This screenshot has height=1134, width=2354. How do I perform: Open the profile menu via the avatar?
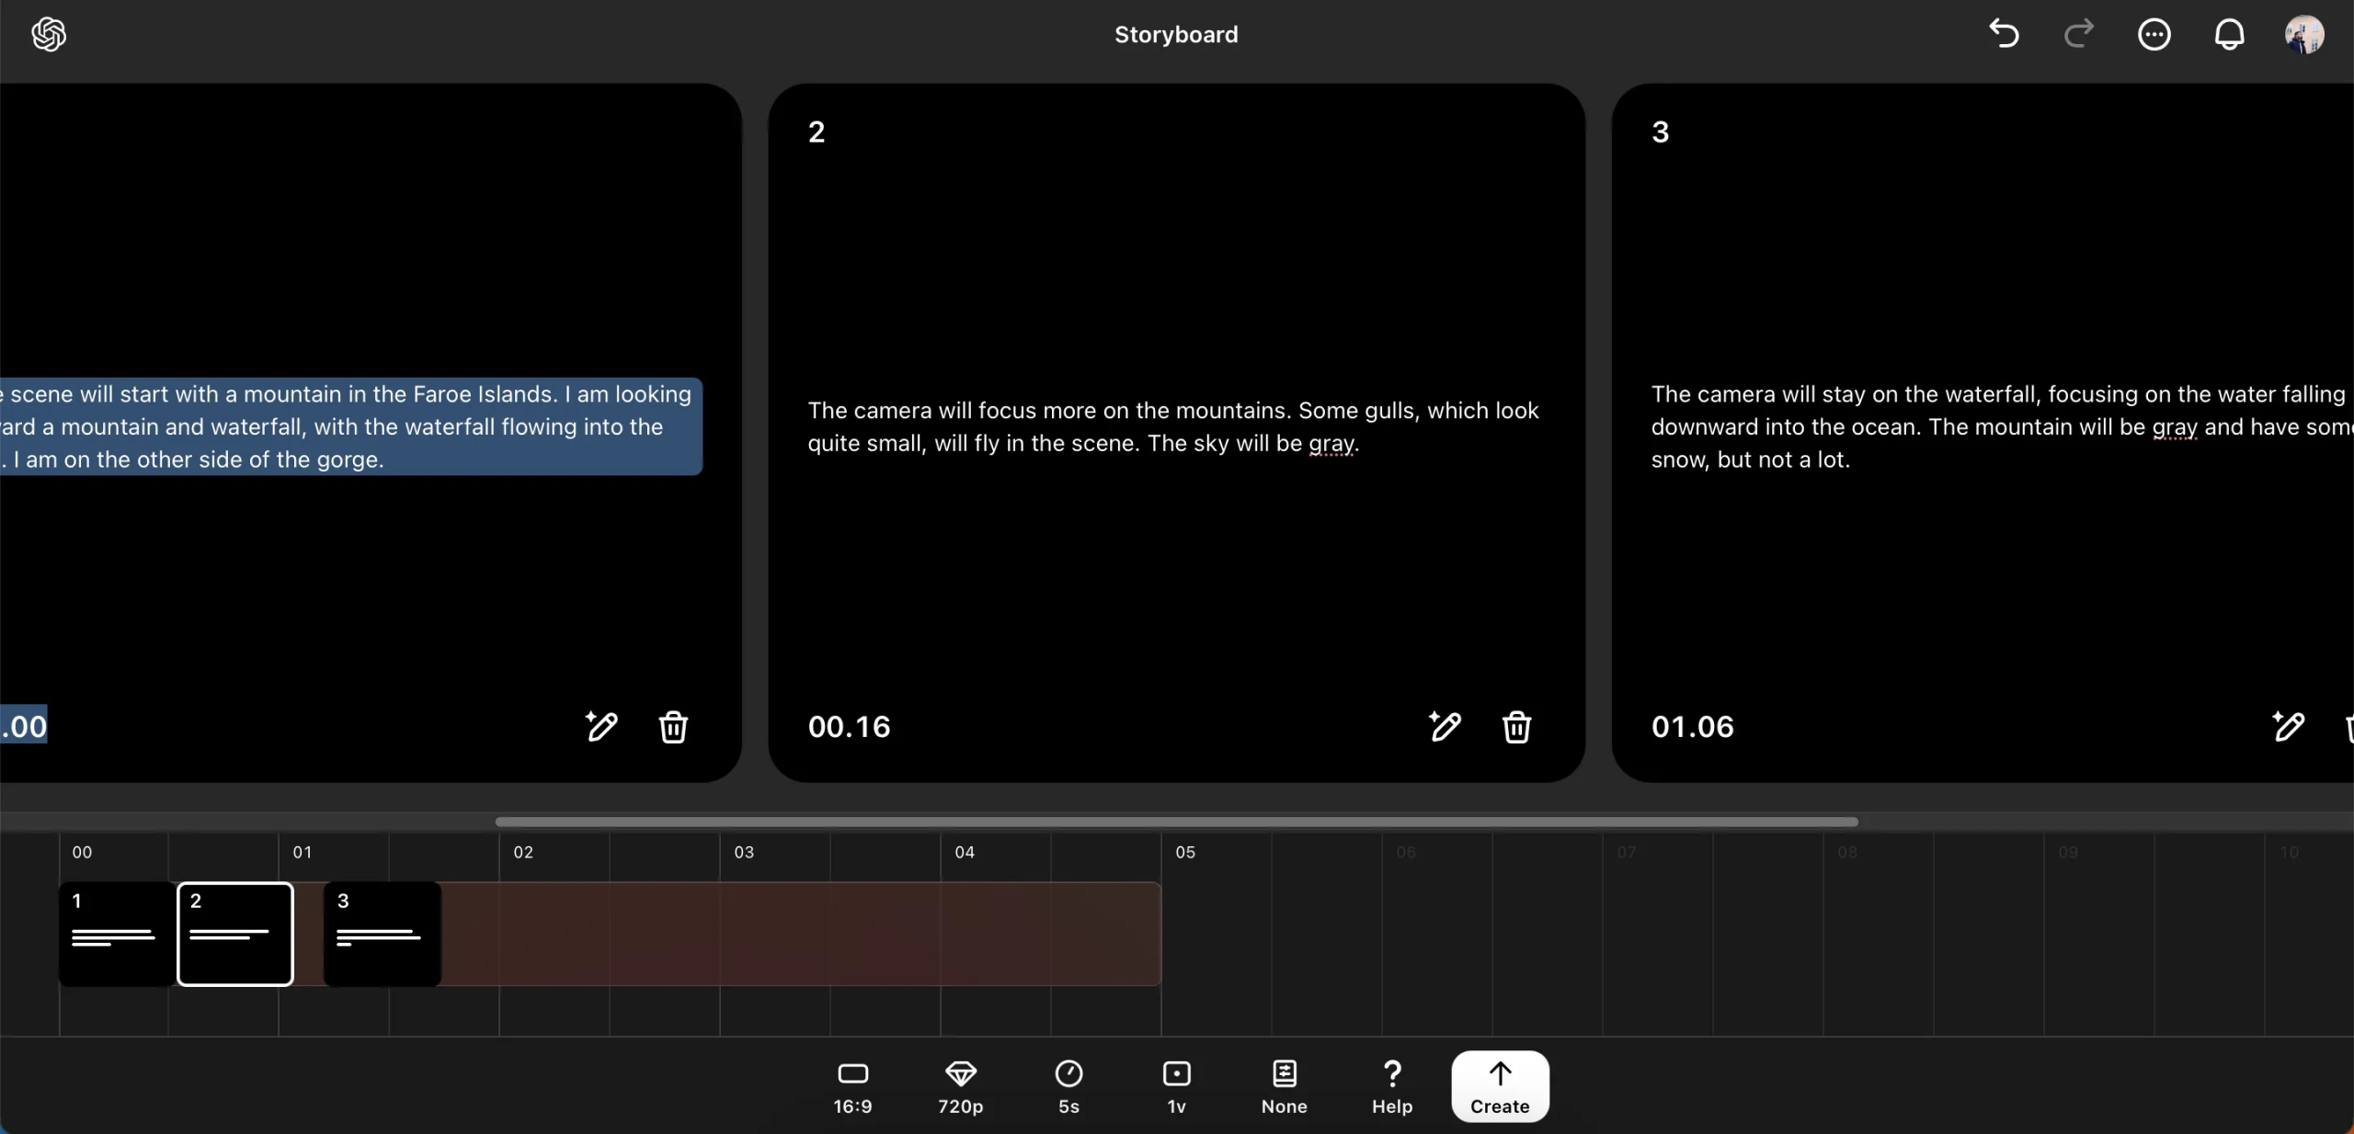[2305, 34]
